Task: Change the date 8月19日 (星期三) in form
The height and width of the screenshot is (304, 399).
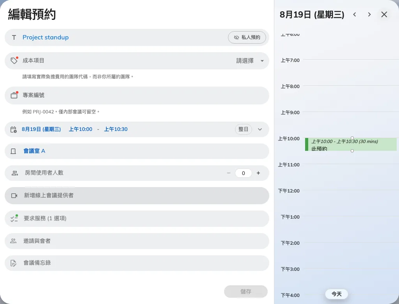Action: point(41,129)
